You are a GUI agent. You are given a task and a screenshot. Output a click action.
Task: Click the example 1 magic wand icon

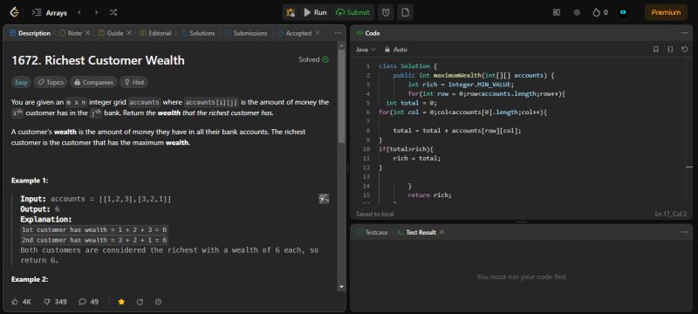[x=324, y=199]
